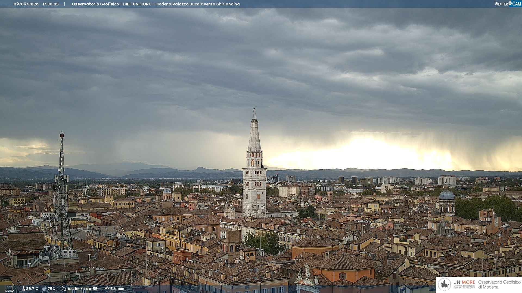Click the 6.4 km/h da SE wind reading

83,289
